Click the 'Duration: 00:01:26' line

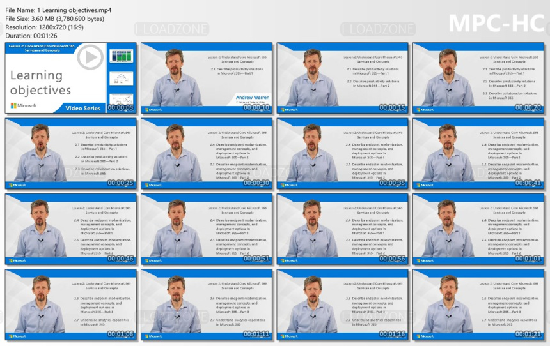coord(31,36)
